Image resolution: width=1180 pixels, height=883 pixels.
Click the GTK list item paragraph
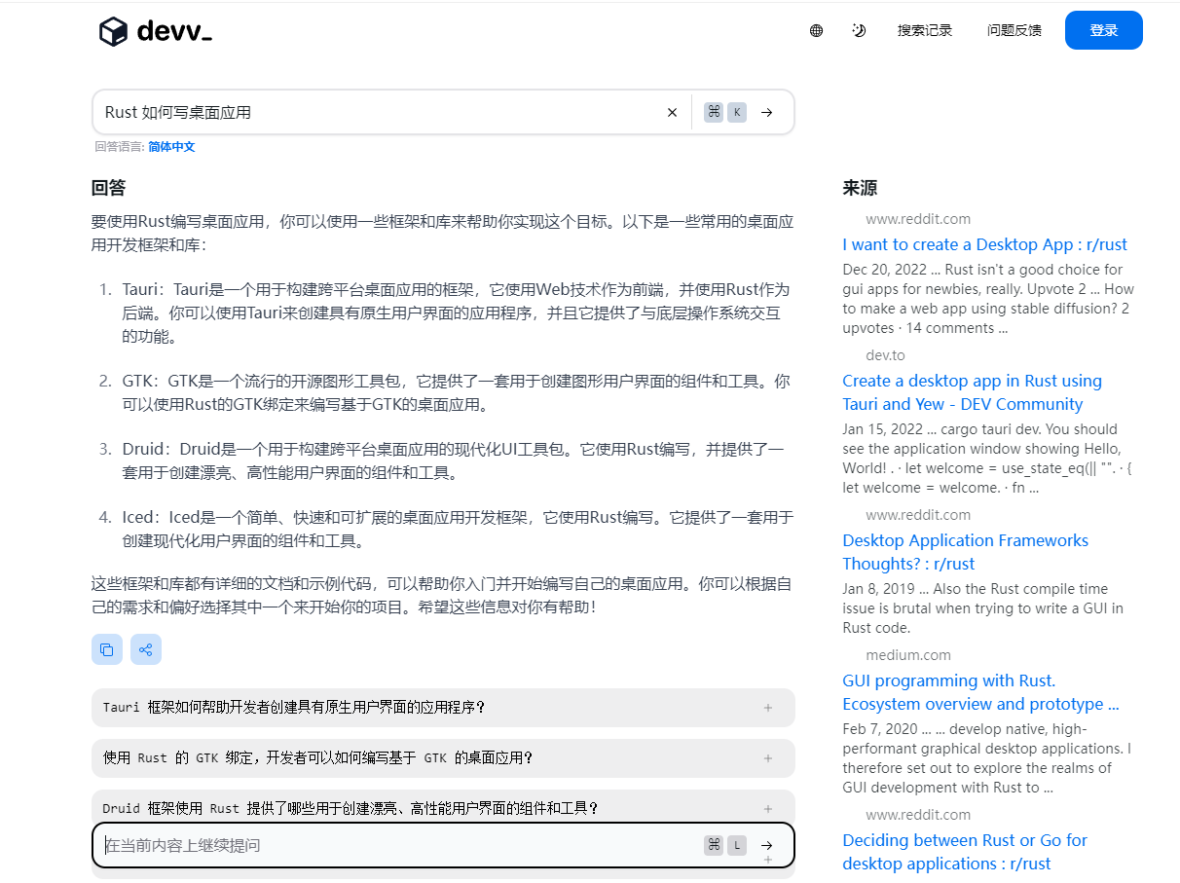456,392
